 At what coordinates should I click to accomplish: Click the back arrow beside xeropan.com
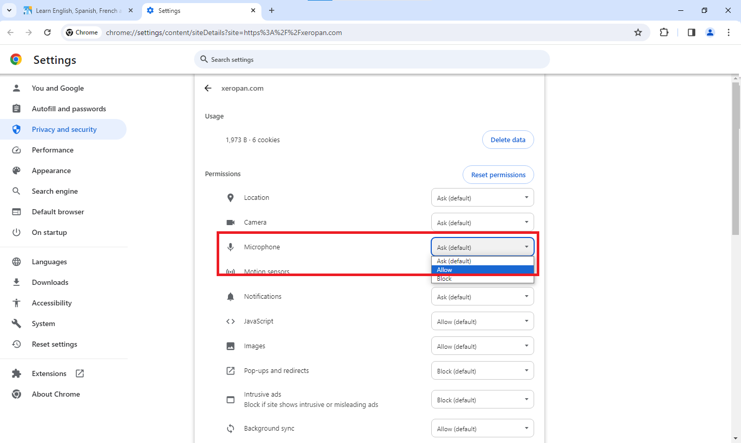coord(208,88)
